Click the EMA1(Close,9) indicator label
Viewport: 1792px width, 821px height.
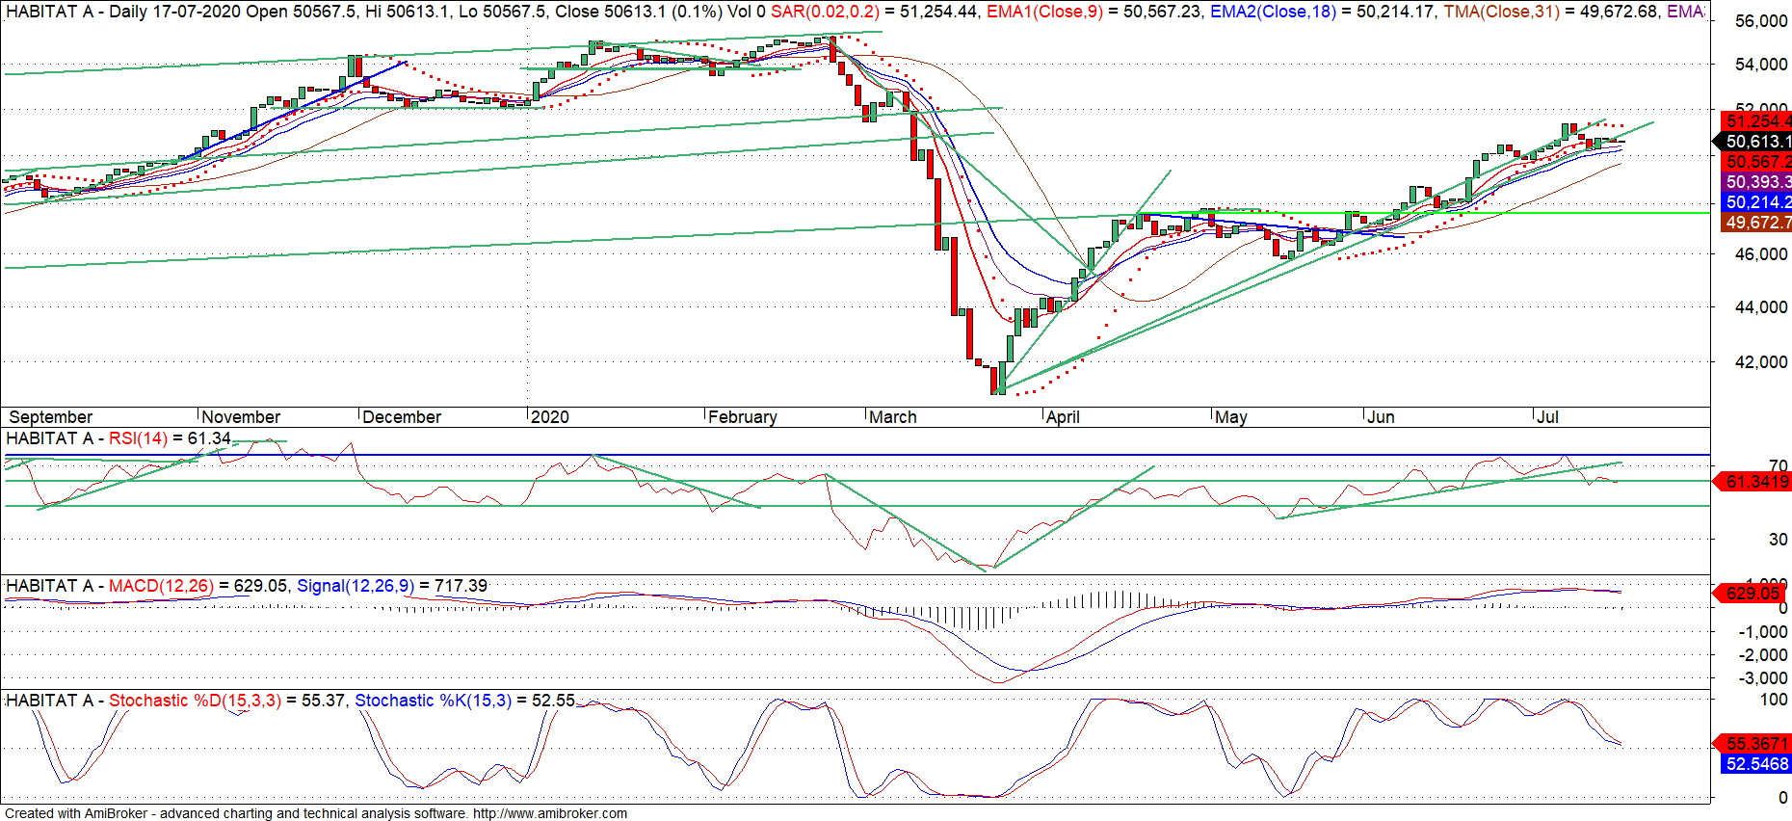click(1044, 12)
